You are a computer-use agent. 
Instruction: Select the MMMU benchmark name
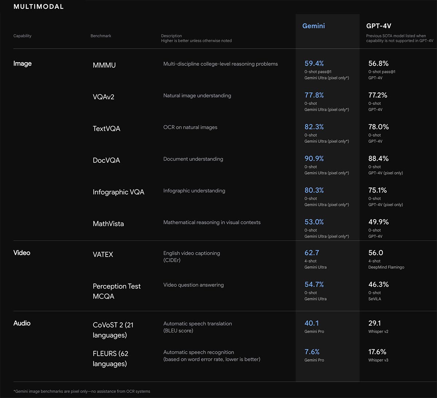[104, 65]
